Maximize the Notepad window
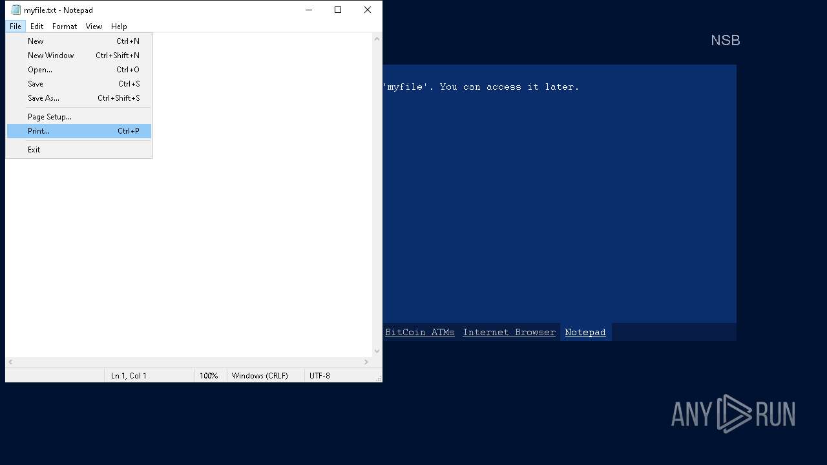Image resolution: width=827 pixels, height=465 pixels. click(x=338, y=10)
